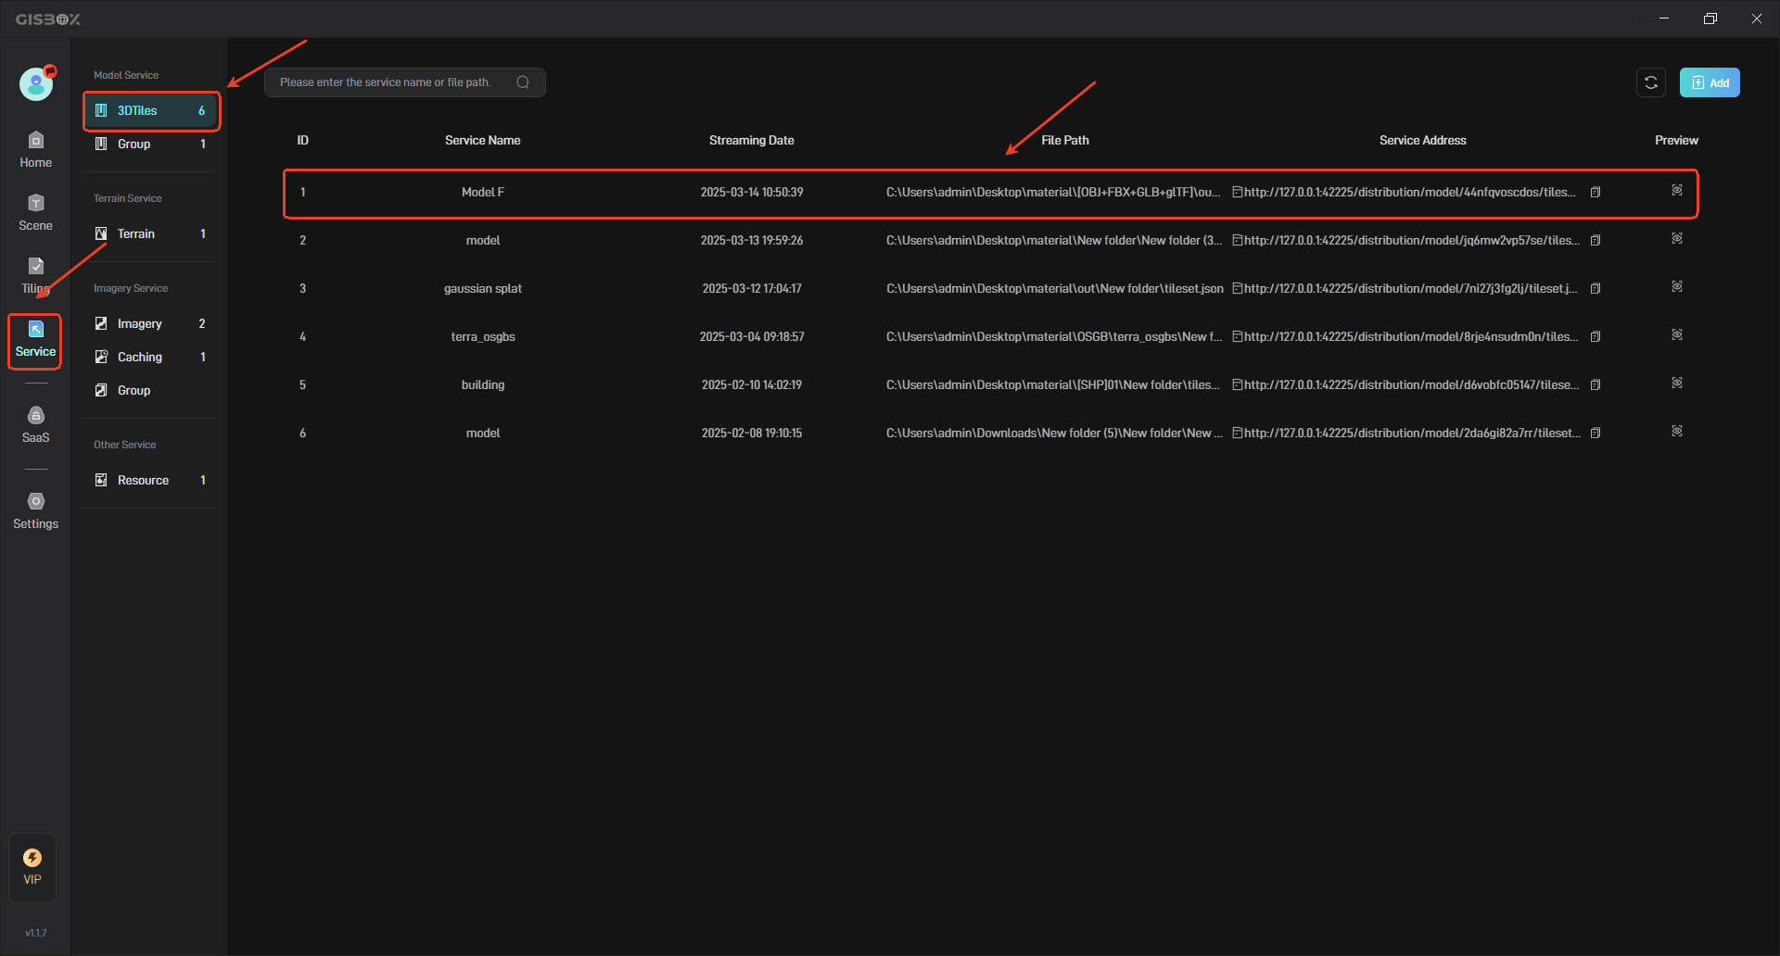Copy service address for model row 6
The width and height of the screenshot is (1780, 956).
(1596, 434)
